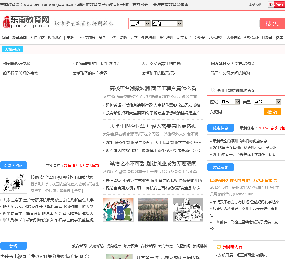This screenshot has height=259, width=285.
Task: Open 教育新闻 in the main navigation
Action: point(19,38)
